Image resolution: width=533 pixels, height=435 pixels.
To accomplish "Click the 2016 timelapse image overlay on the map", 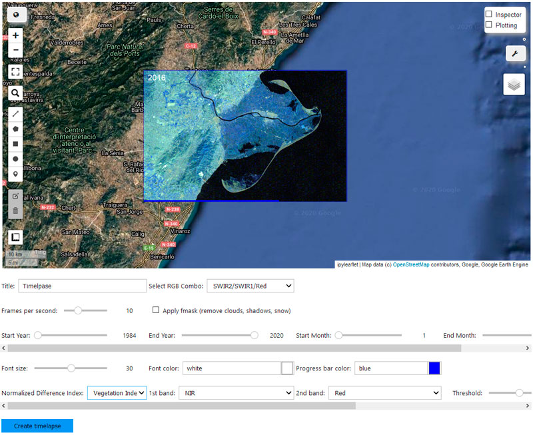I will click(x=245, y=136).
